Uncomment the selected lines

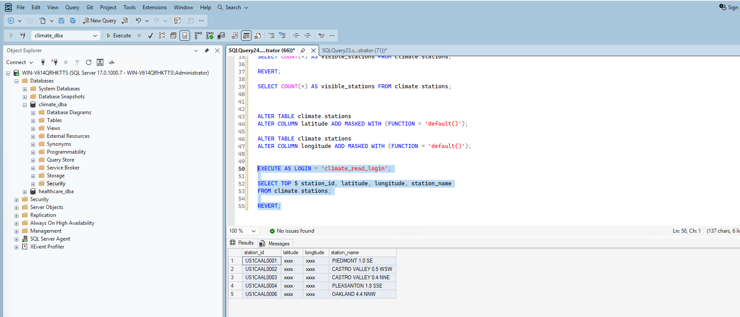[x=282, y=36]
